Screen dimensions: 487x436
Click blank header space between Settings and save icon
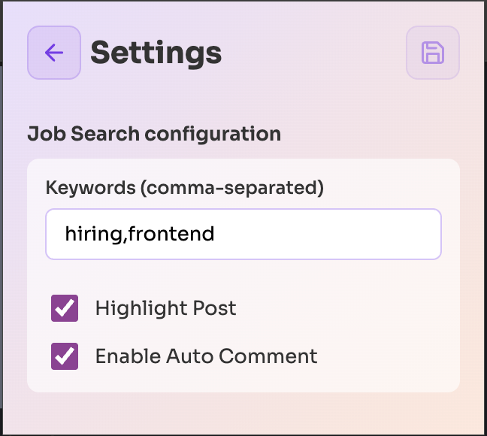tap(316, 53)
